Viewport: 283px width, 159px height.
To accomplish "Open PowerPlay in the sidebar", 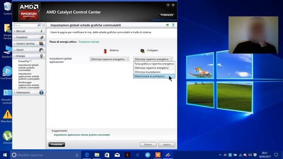I will tap(25, 61).
